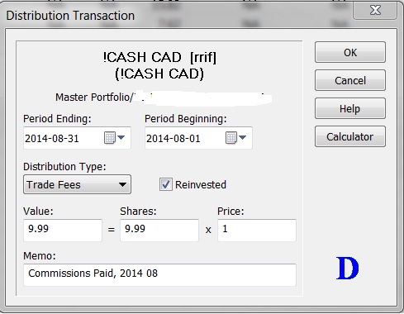Viewport: 404px width, 314px height.
Task: Click the !CASH CAD [rrif] heading
Action: click(x=159, y=57)
